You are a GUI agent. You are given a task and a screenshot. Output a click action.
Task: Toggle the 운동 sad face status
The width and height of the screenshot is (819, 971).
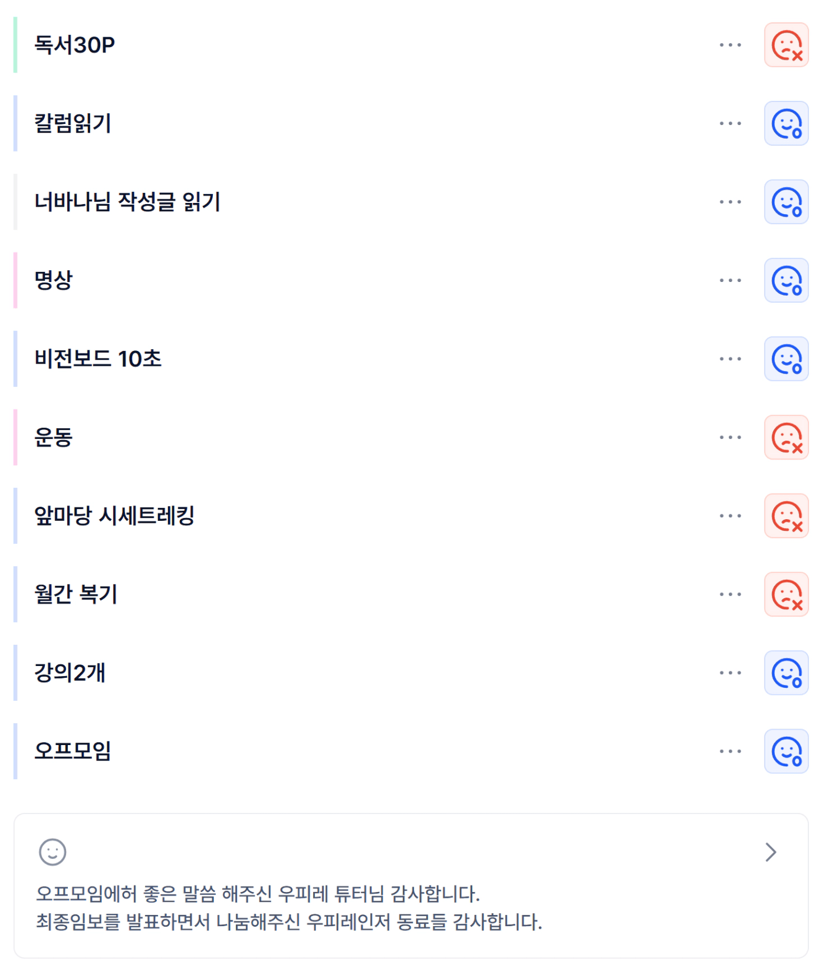click(x=786, y=438)
